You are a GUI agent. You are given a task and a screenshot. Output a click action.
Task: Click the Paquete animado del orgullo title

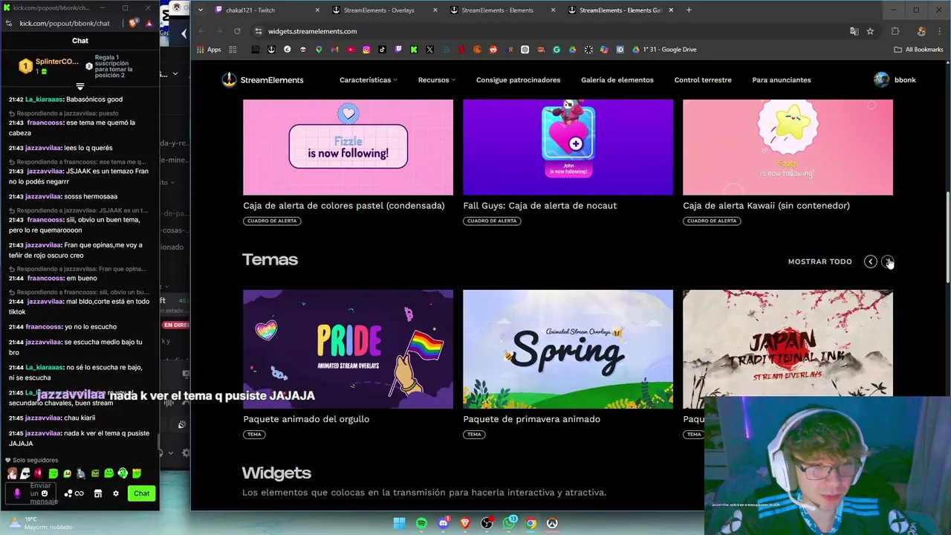pos(306,419)
